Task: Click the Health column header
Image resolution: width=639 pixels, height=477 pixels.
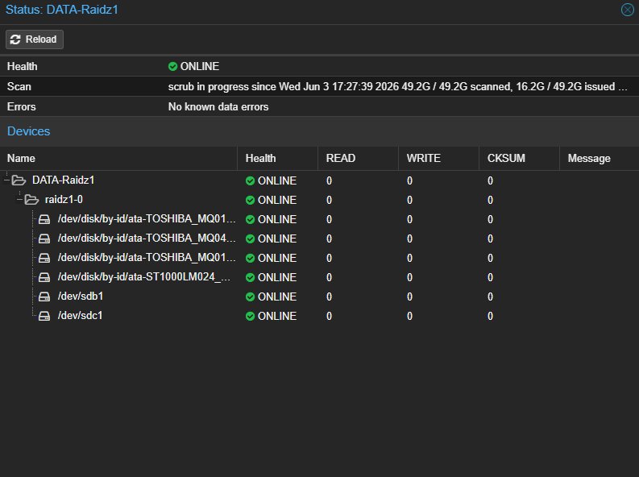Action: coord(277,158)
